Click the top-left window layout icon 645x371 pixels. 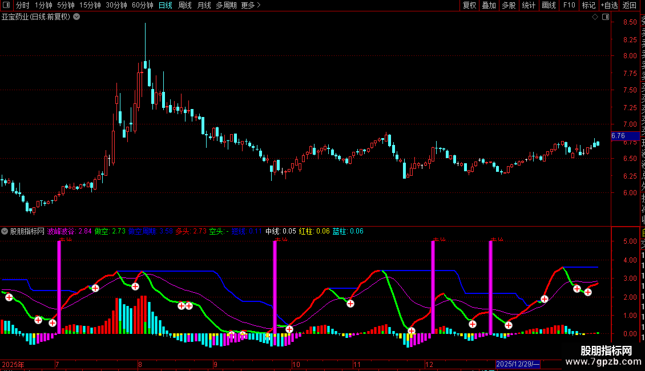click(x=6, y=5)
